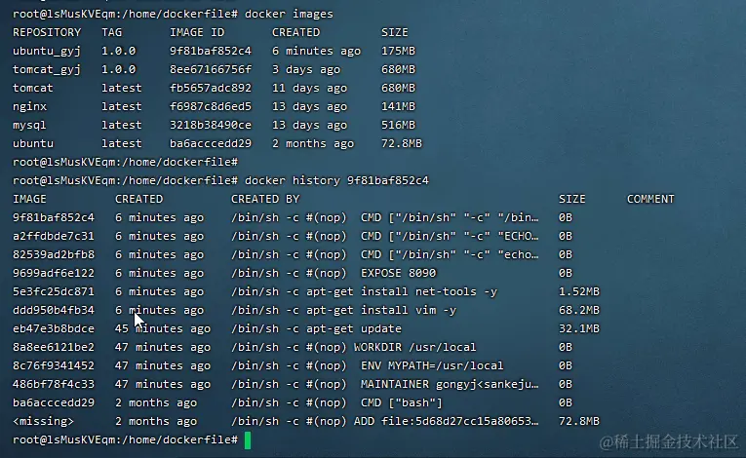The width and height of the screenshot is (746, 458).
Task: Click '2 months ago' in the ubuntu row
Action: [313, 143]
